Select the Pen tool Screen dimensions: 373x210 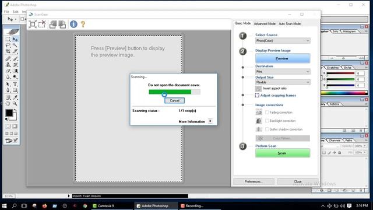8,90
